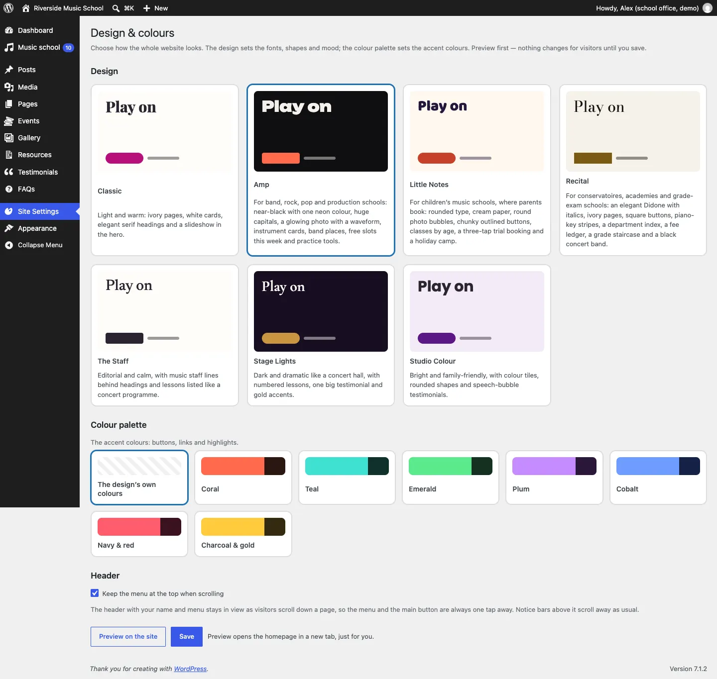Click the Events icon in the sidebar
This screenshot has height=679, width=717.
point(9,121)
